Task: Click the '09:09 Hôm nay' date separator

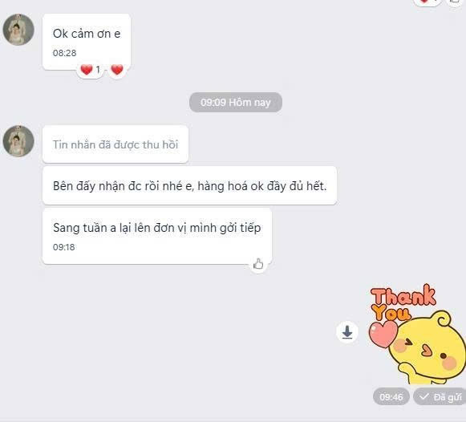Action: tap(236, 102)
